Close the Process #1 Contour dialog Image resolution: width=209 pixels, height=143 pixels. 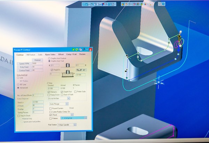91,50
